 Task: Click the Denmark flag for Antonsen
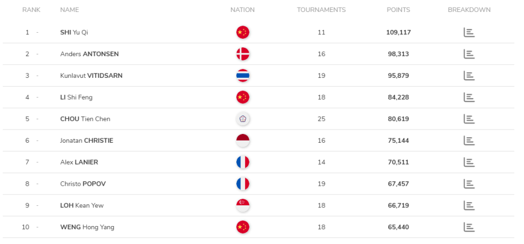pyautogui.click(x=242, y=54)
